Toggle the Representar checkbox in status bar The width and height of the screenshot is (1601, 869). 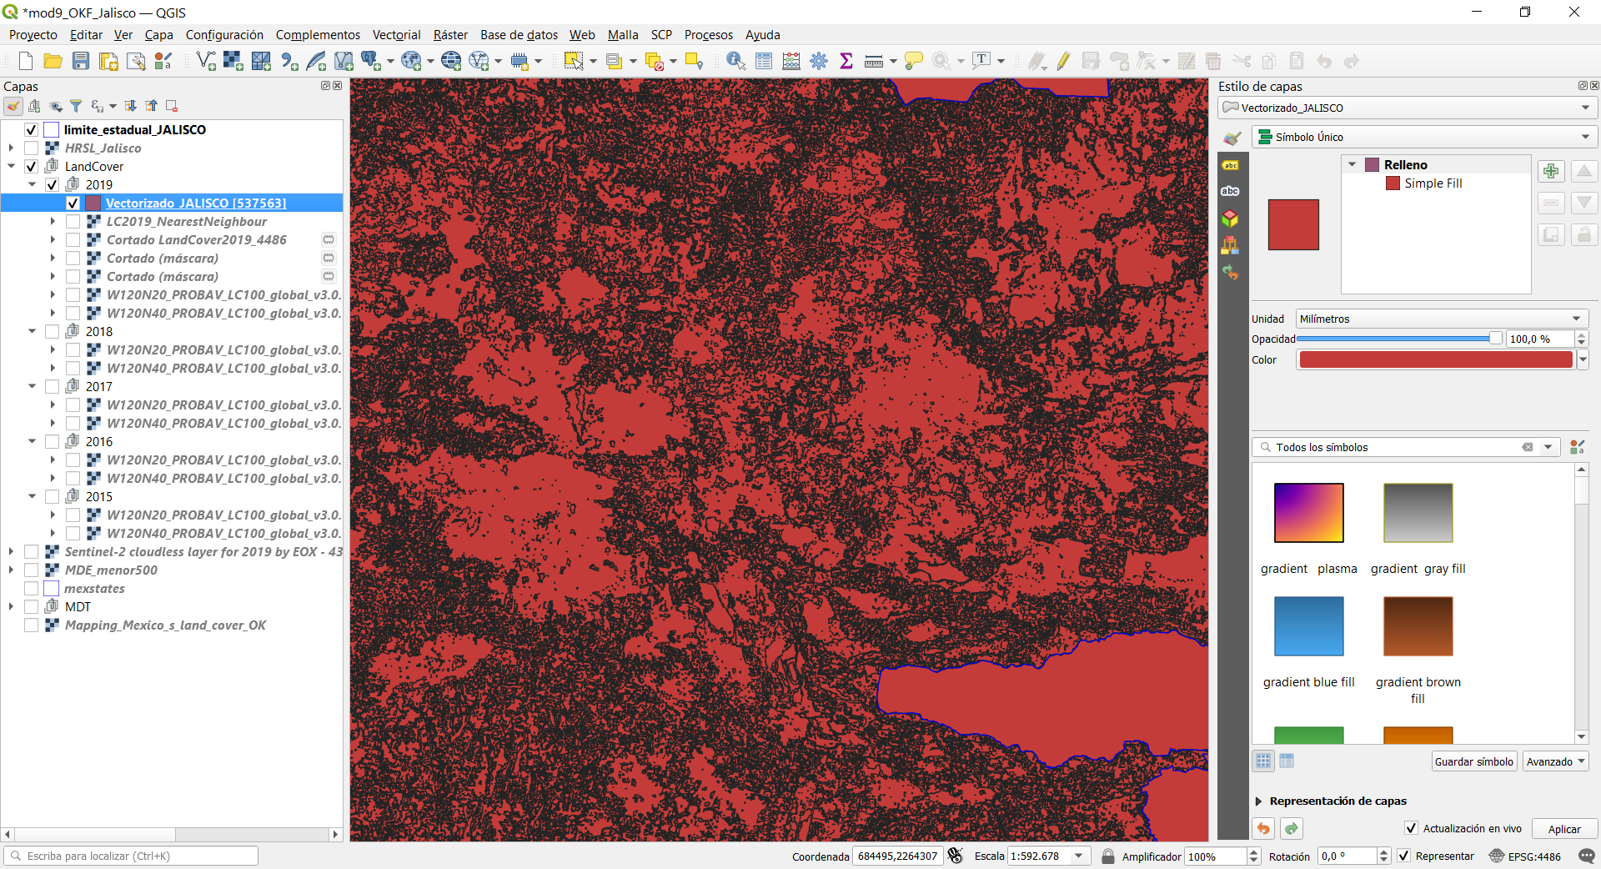pyautogui.click(x=1403, y=856)
